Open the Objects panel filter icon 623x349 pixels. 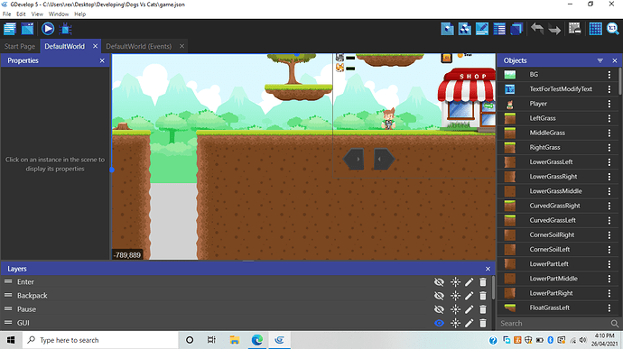click(600, 60)
